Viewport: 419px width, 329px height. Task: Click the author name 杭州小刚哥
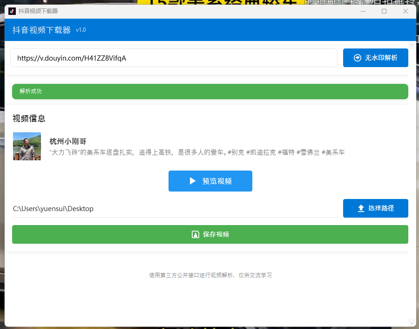[x=68, y=141]
